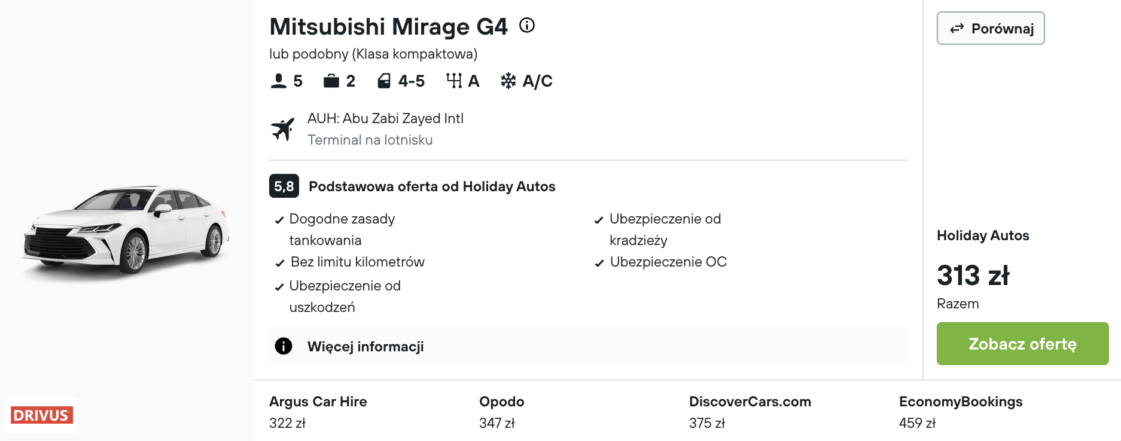Select the Opodo 347 zł offer
Screen dimensions: 1121x441
(502, 412)
